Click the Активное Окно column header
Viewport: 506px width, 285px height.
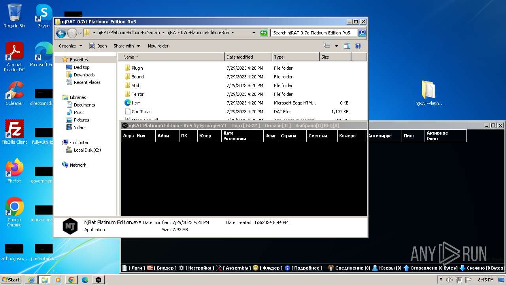(x=446, y=136)
